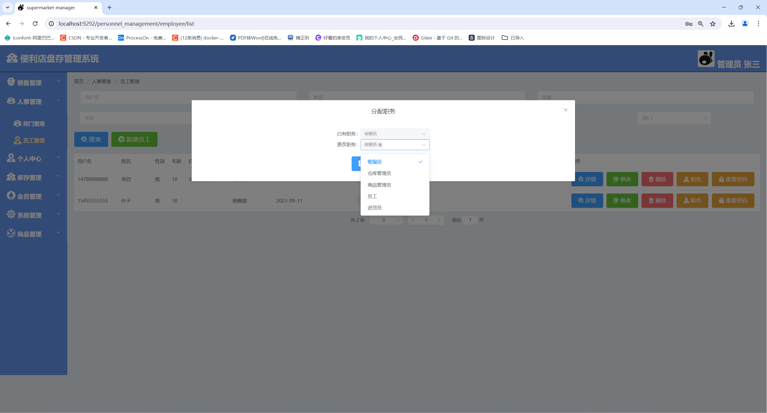View 详情 for 李四
This screenshot has width=767, height=413.
[587, 179]
